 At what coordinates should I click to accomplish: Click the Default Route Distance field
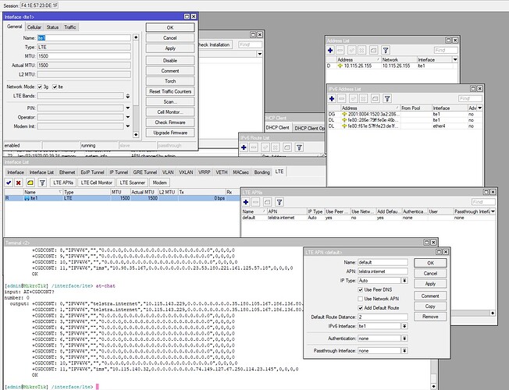pos(383,317)
